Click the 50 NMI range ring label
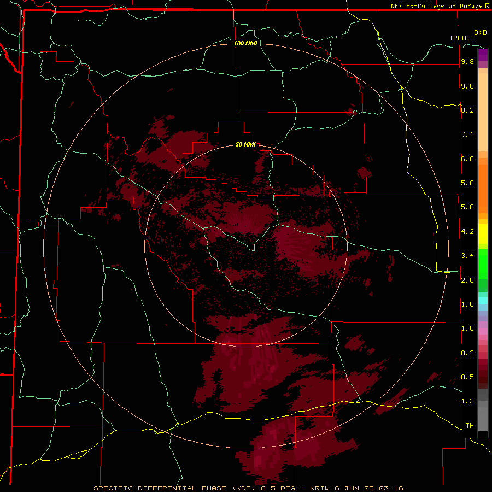 [245, 144]
